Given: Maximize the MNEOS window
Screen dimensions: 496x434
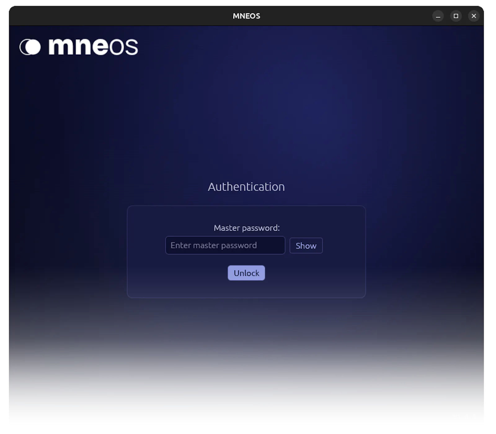Looking at the screenshot, I should pyautogui.click(x=456, y=16).
